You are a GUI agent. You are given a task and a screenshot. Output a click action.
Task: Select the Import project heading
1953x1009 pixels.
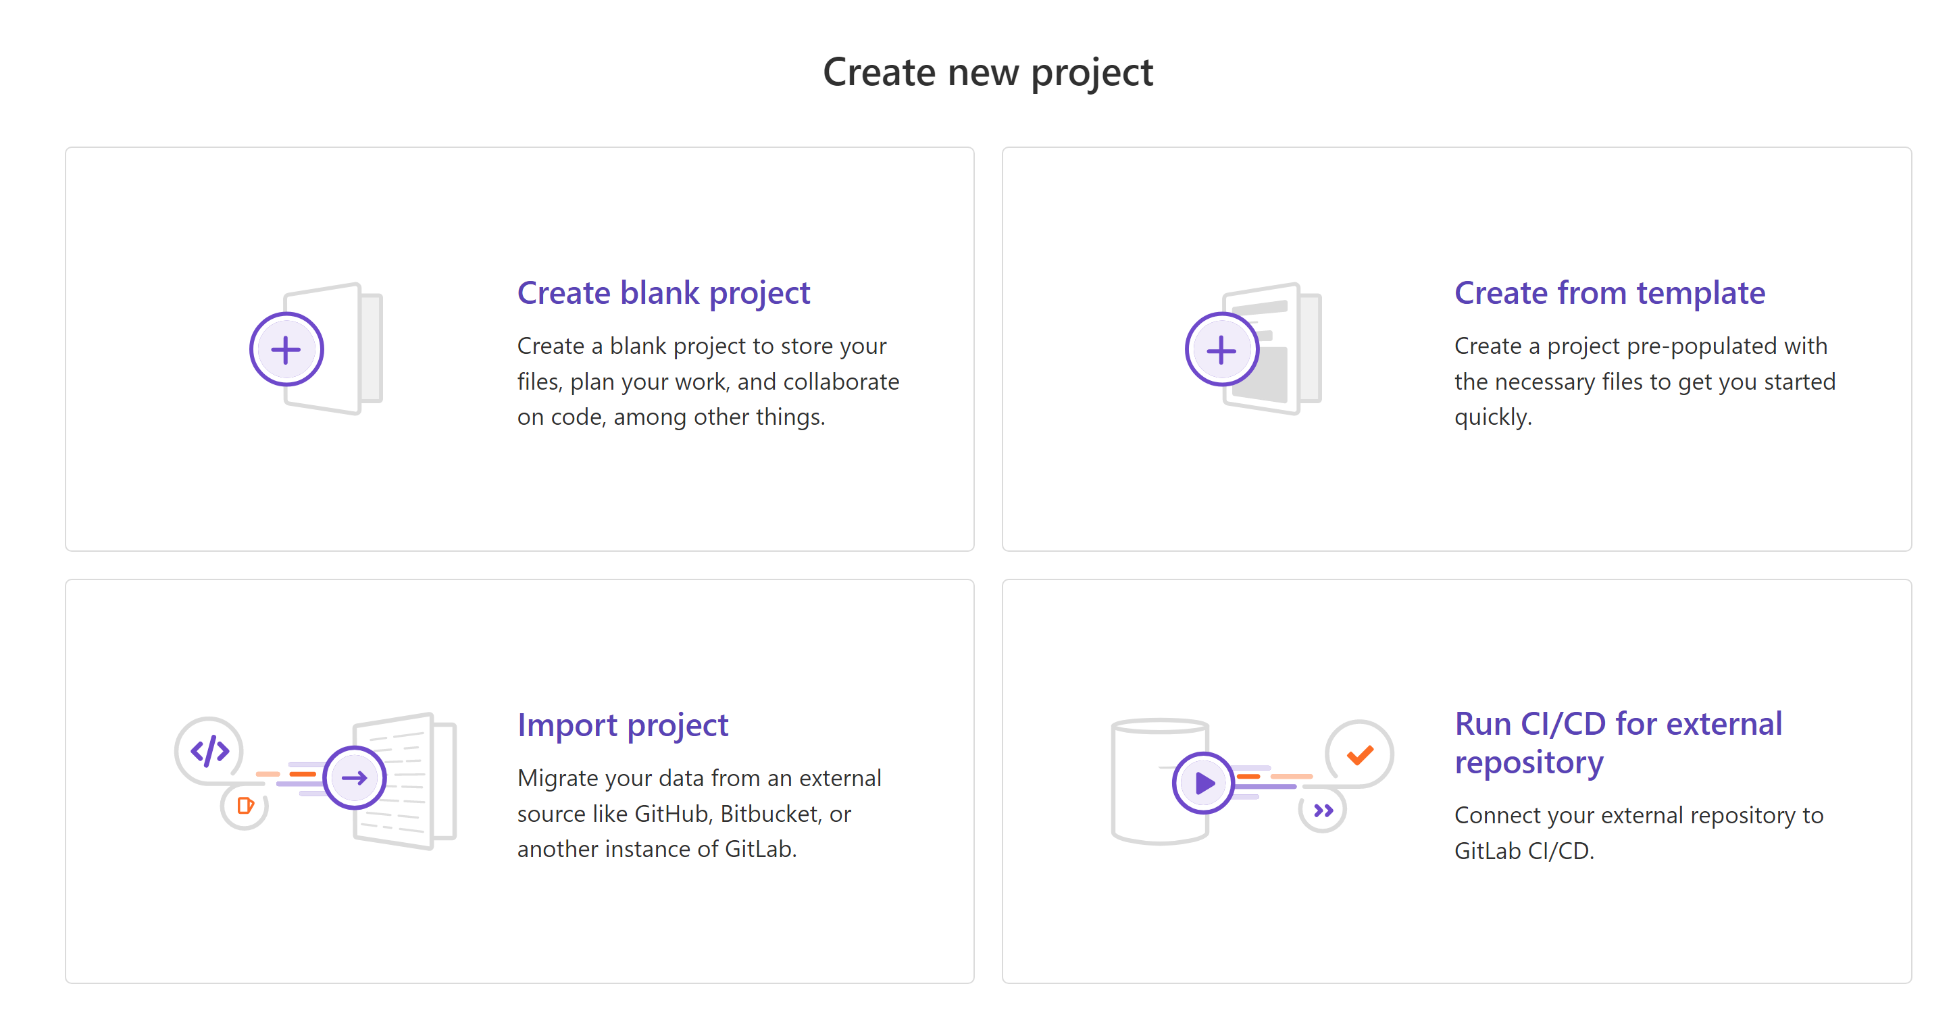(x=622, y=725)
